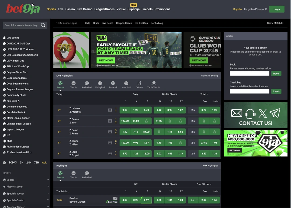Image resolution: width=291 pixels, height=208 pixels.
Task: Select the Basketball icon in Live Highlights
Action: (x=87, y=83)
